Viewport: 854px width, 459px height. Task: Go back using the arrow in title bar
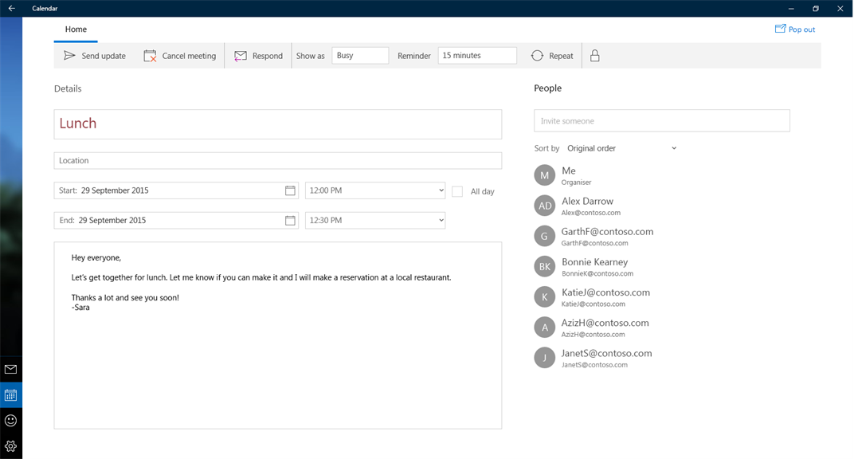pos(11,8)
